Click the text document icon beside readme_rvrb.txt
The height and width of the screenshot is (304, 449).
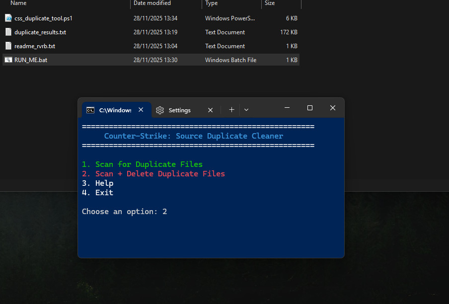click(8, 46)
